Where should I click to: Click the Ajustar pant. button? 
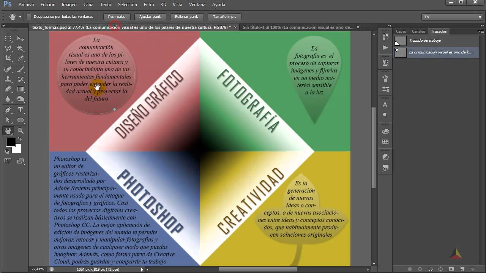click(150, 17)
